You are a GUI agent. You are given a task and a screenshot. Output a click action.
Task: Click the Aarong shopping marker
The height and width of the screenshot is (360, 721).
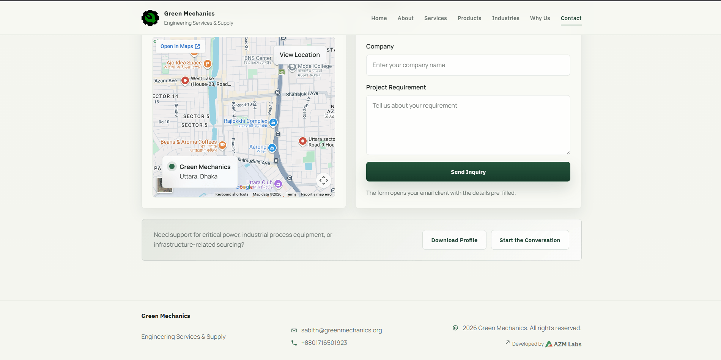coord(272,148)
